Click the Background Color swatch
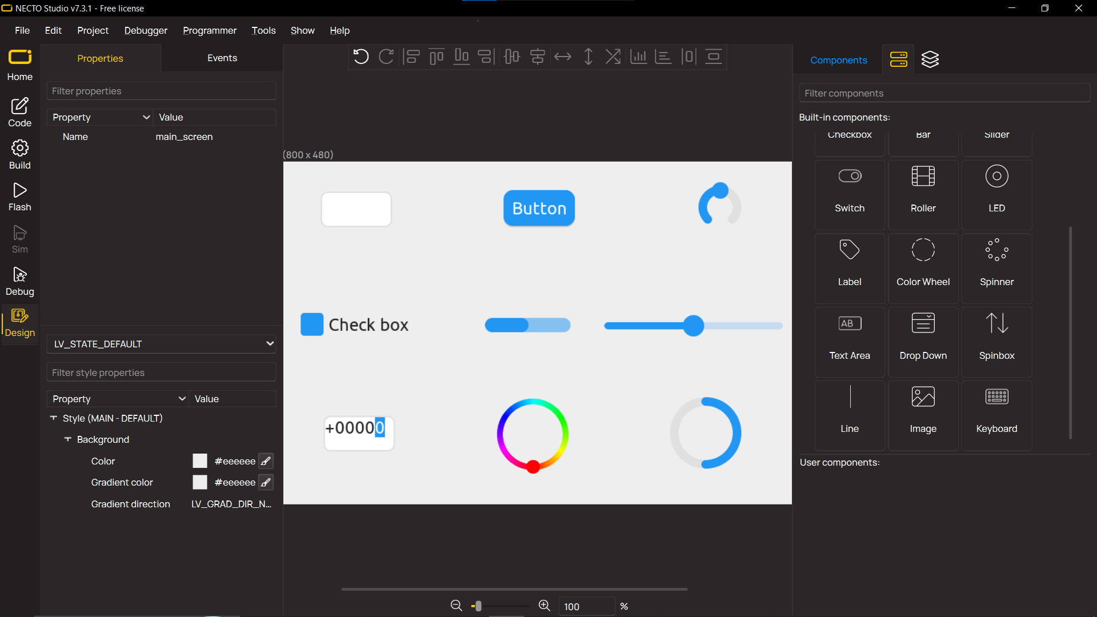 [199, 461]
